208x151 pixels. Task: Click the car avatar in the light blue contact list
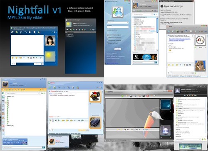pyautogui.click(x=5, y=84)
